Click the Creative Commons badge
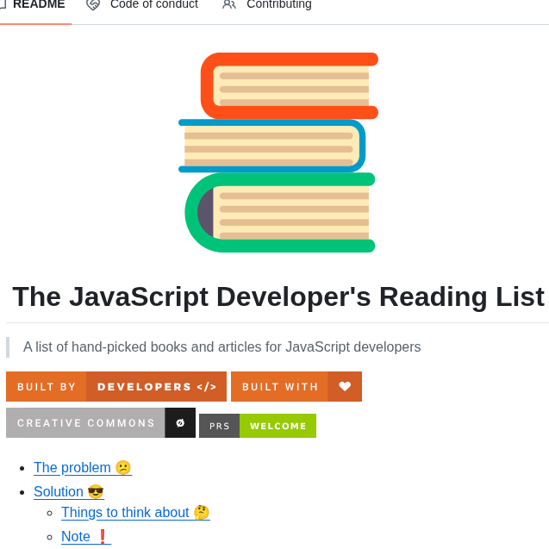This screenshot has height=549, width=549. [101, 422]
